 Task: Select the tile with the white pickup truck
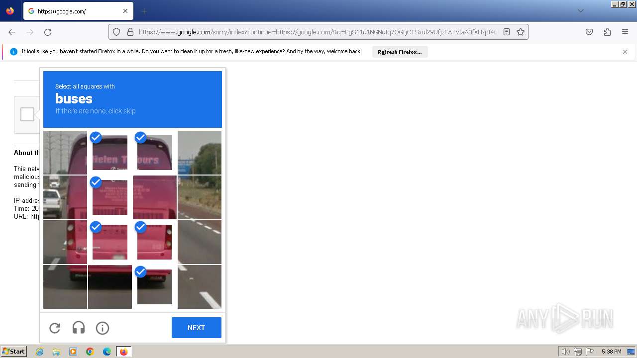click(x=65, y=197)
